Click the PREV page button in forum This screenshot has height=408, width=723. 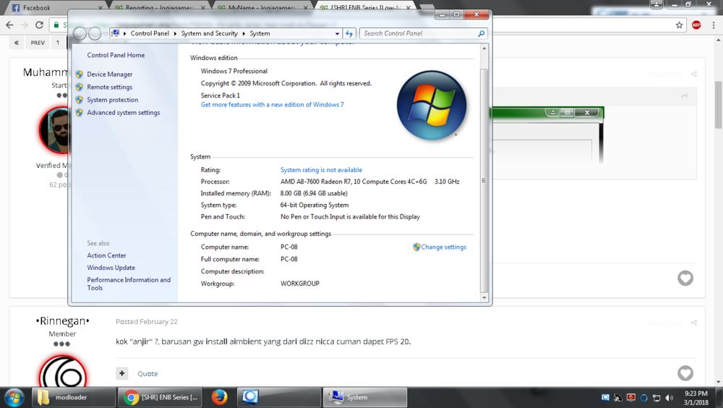38,43
